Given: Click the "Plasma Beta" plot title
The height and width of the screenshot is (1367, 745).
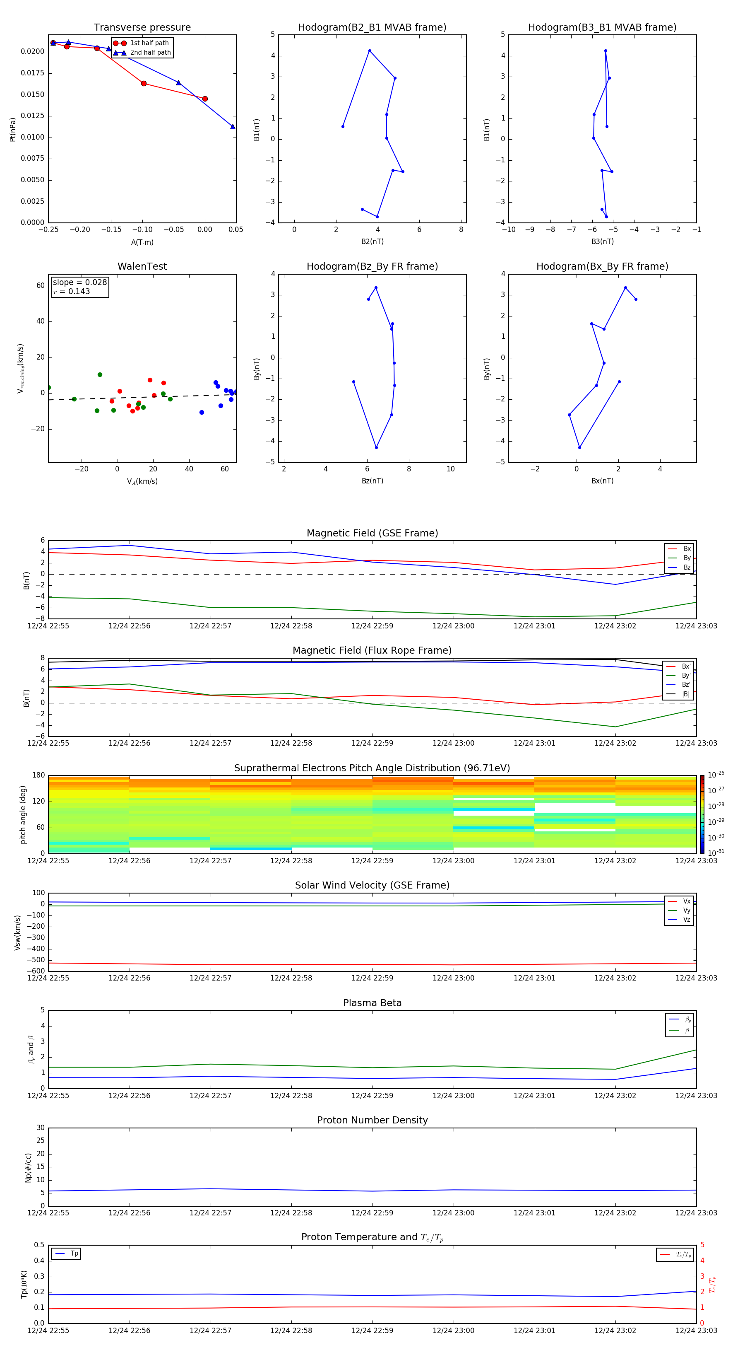Looking at the screenshot, I should (372, 1003).
